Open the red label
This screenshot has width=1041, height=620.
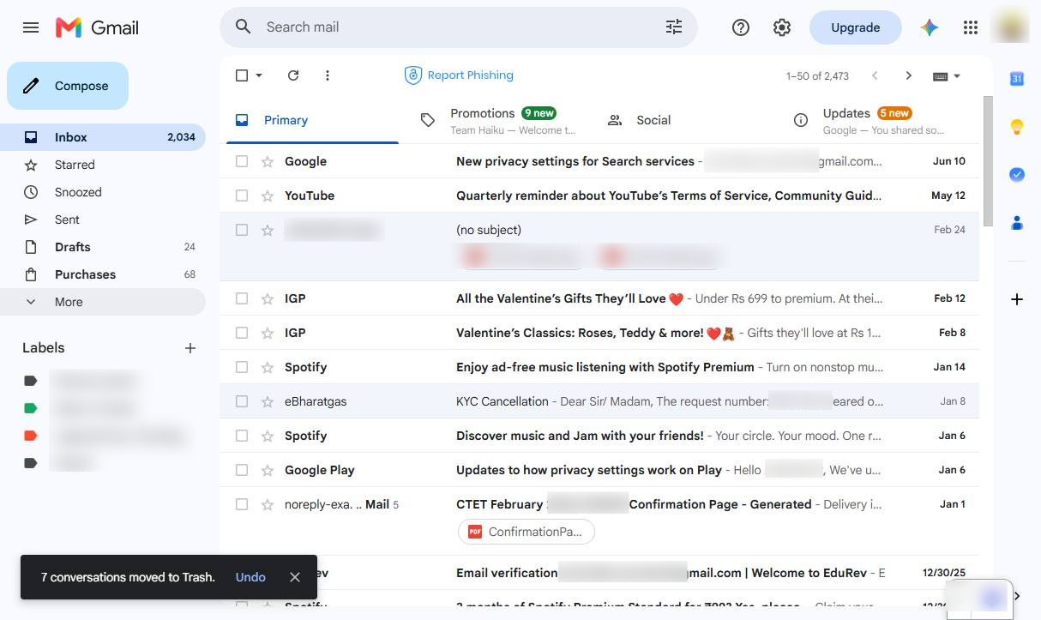coord(31,436)
